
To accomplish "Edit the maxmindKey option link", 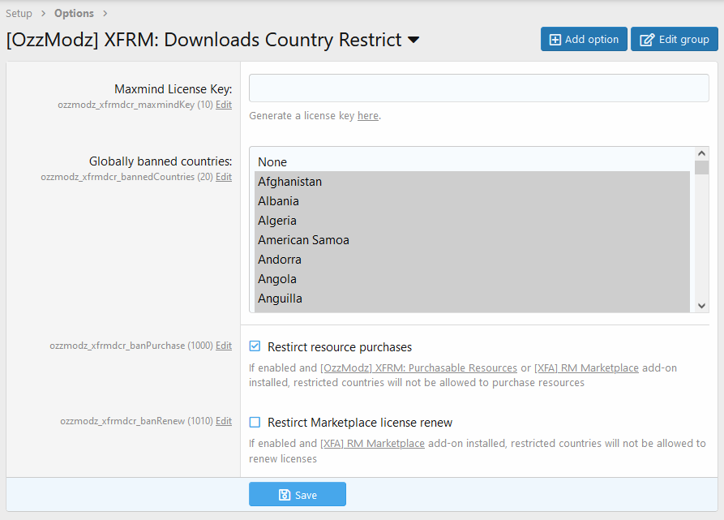I will coord(224,105).
